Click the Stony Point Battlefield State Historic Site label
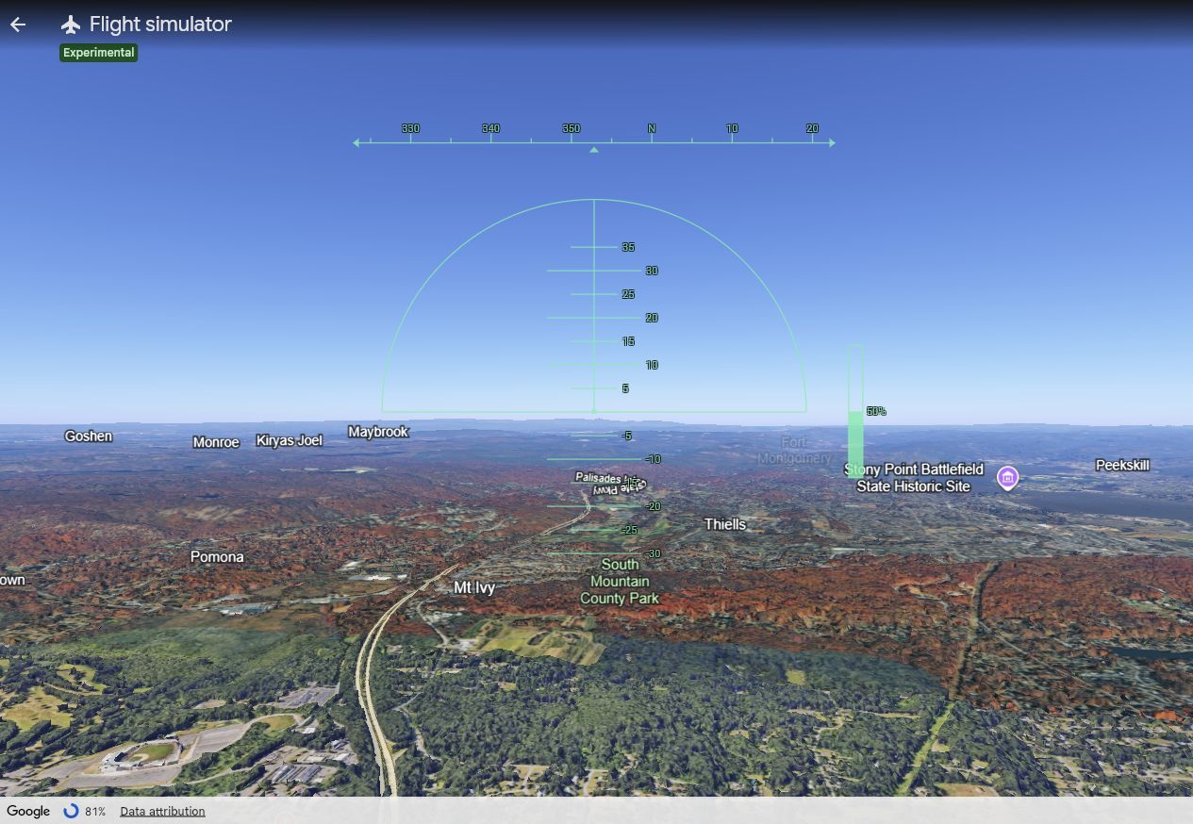The width and height of the screenshot is (1193, 824). click(913, 478)
